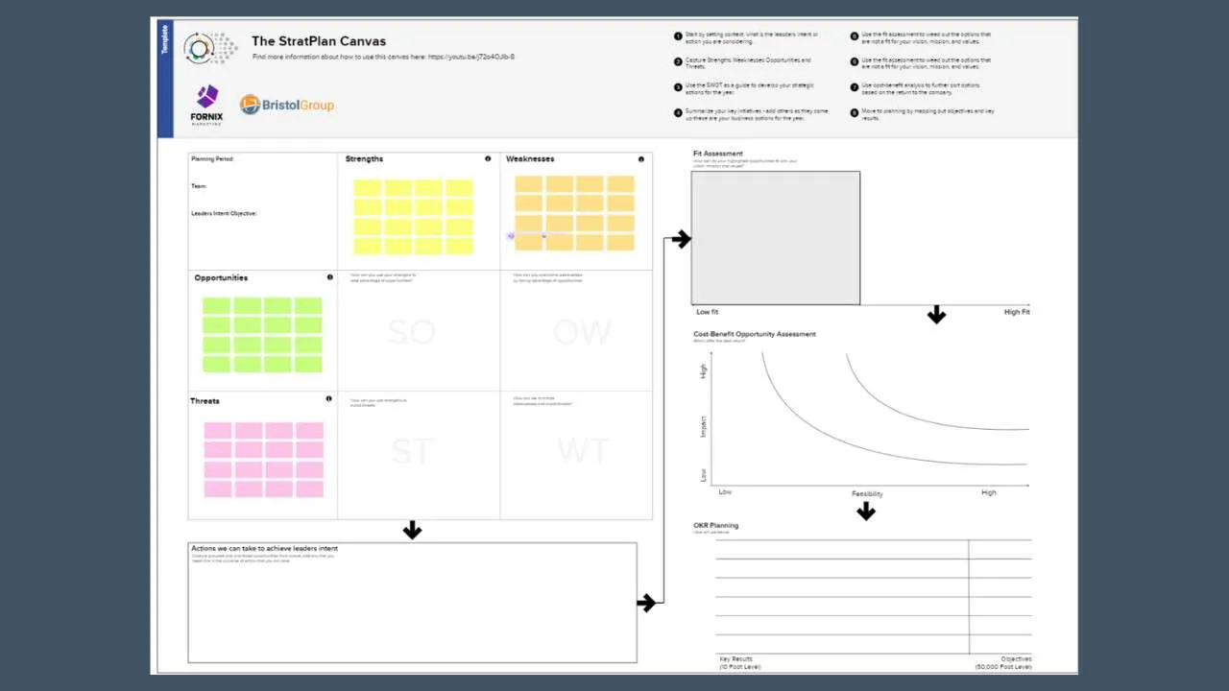Click the Actions we can take text box
The height and width of the screenshot is (691, 1229).
coord(413,603)
